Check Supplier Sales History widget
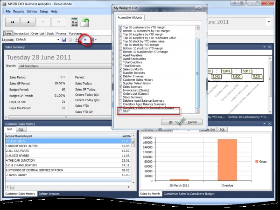The image size is (280, 210). pyautogui.click(x=121, y=83)
